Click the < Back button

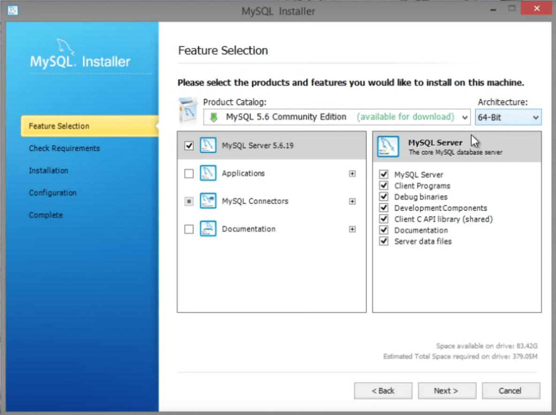[383, 391]
